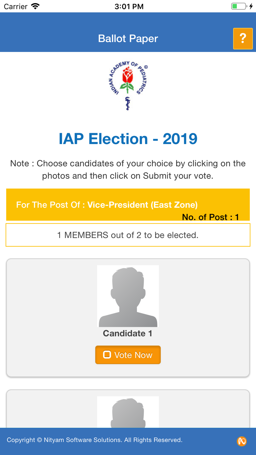Tap the Candidate 1 name label

point(128,333)
